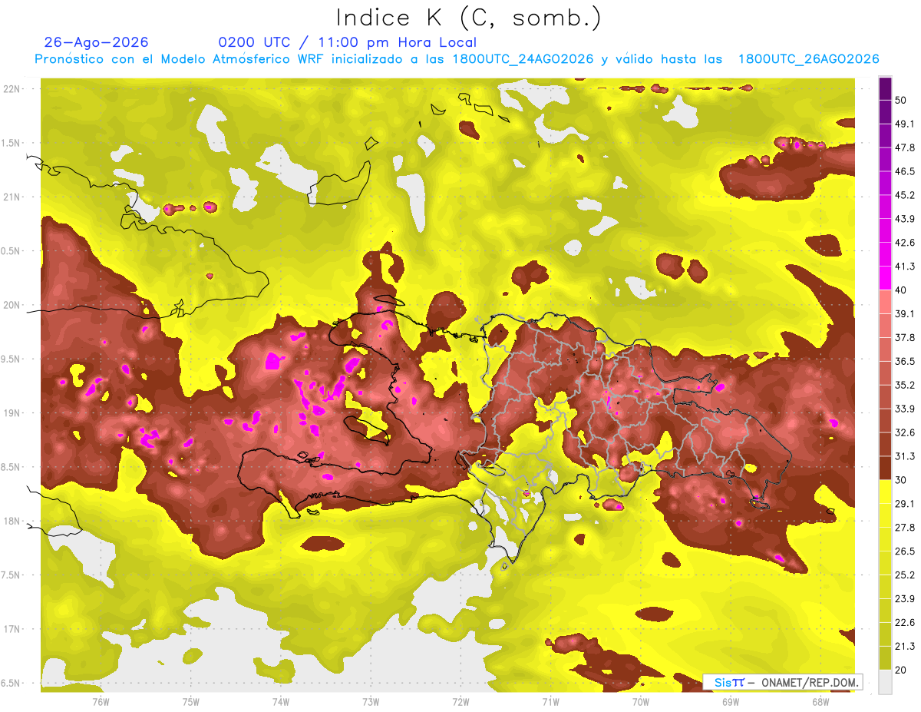Click the legend value '31.3'
The height and width of the screenshot is (712, 921).
904,456
